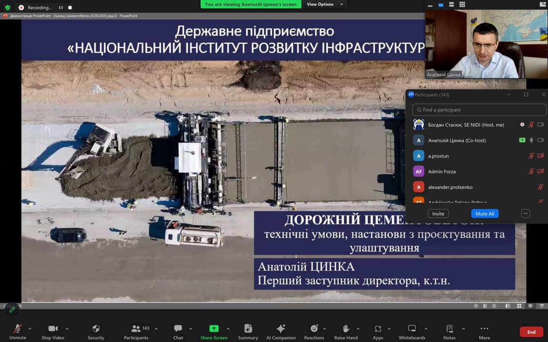The image size is (548, 342).
Task: Open the AI Companion
Action: tap(281, 329)
